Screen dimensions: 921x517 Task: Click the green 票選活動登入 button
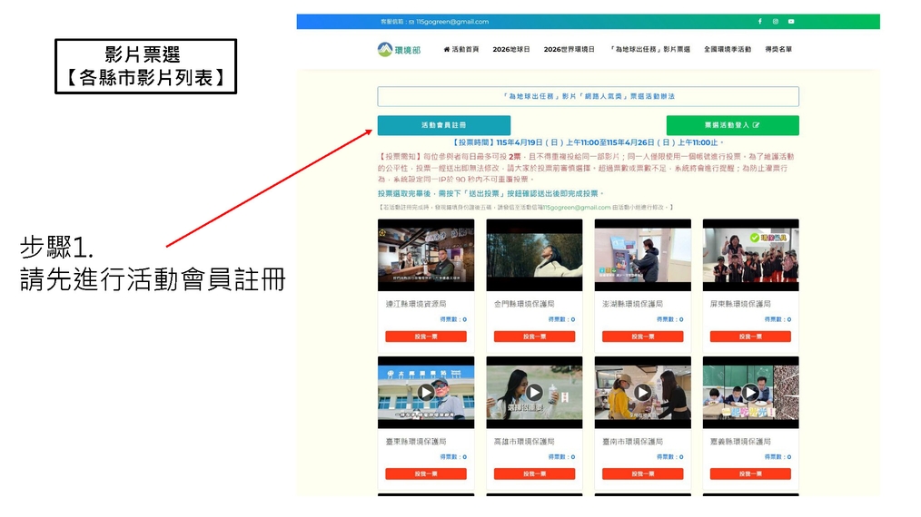tap(732, 125)
